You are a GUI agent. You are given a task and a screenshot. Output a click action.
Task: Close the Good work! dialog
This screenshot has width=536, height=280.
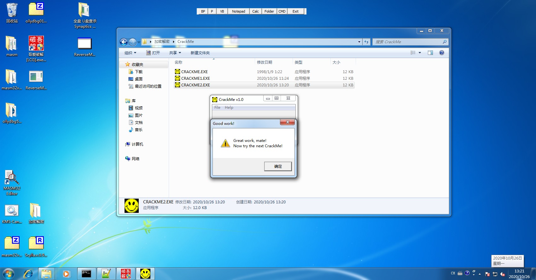287,122
